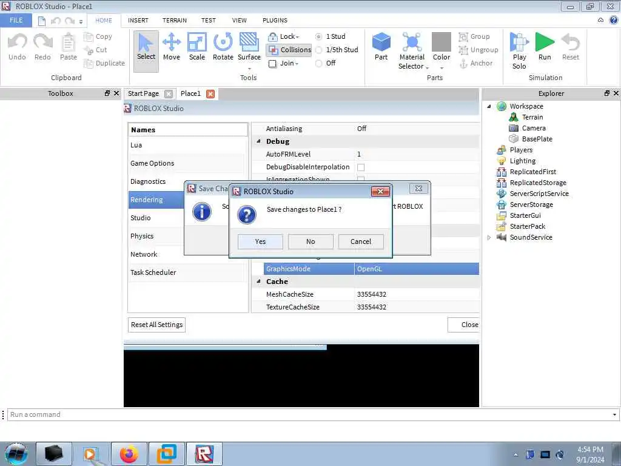Screen dimensions: 621x466
Task: Collapse the Cache settings section
Action: (258, 281)
